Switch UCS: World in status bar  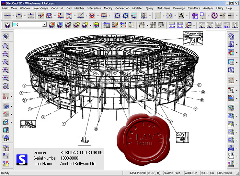coord(225,173)
